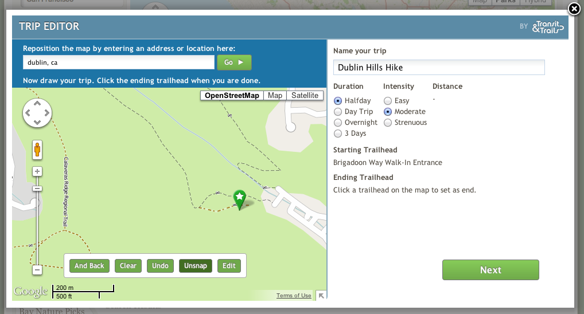584x314 pixels.
Task: Close the Trip Editor dialog with X
Action: pos(574,9)
